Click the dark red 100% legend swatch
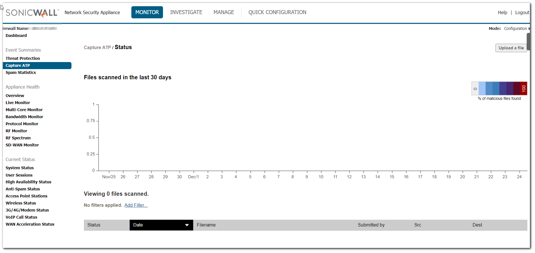 (523, 89)
